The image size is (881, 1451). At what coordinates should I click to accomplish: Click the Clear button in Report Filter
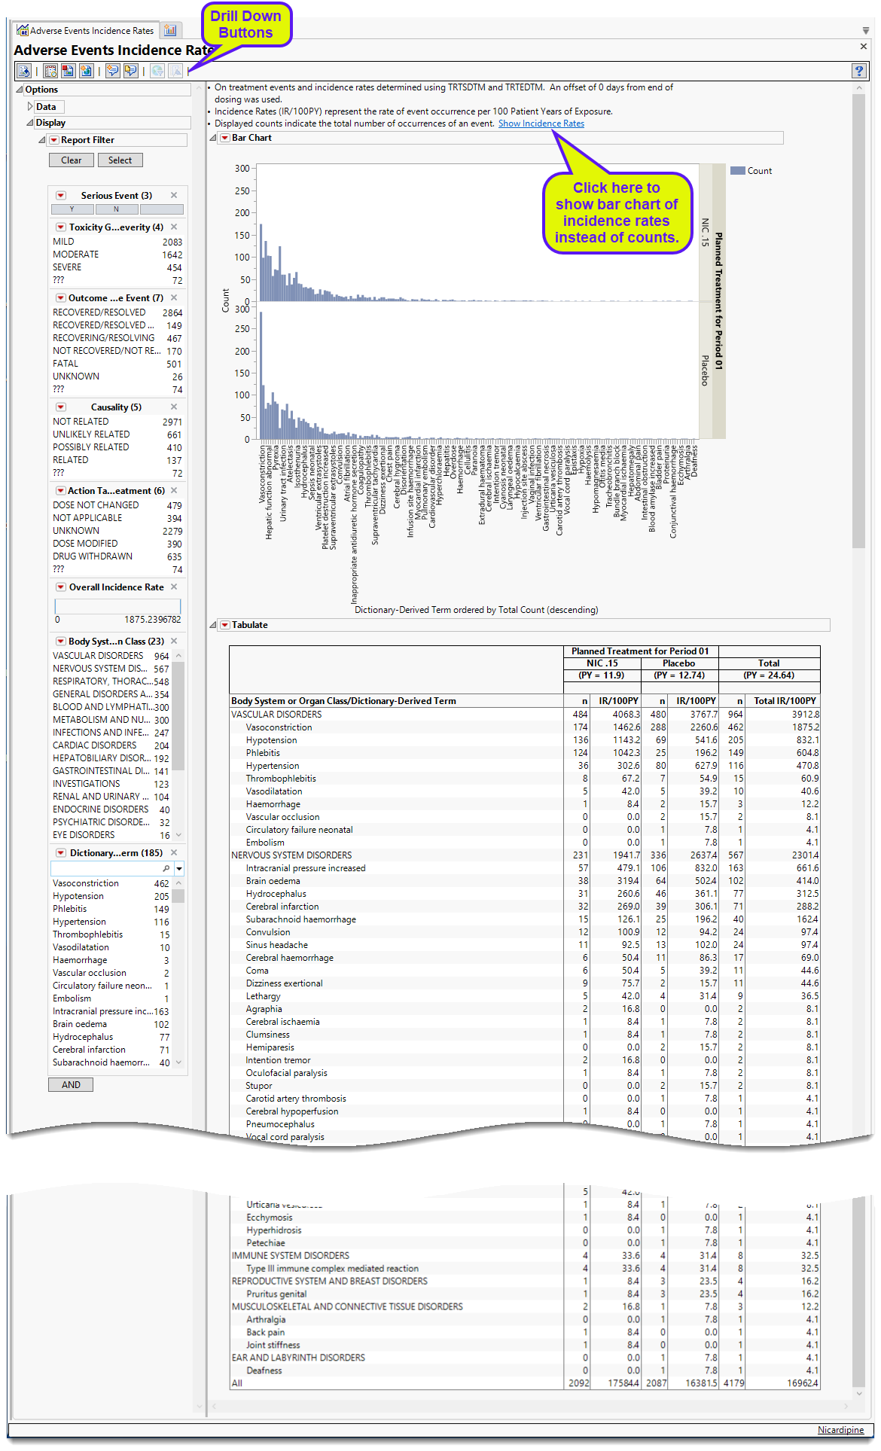[x=72, y=160]
